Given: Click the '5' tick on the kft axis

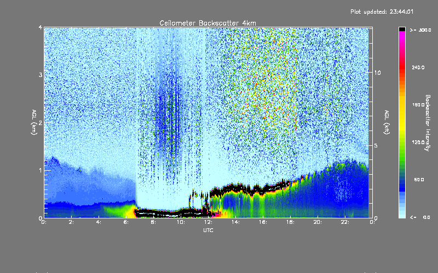Looking at the screenshot, I should [x=376, y=145].
